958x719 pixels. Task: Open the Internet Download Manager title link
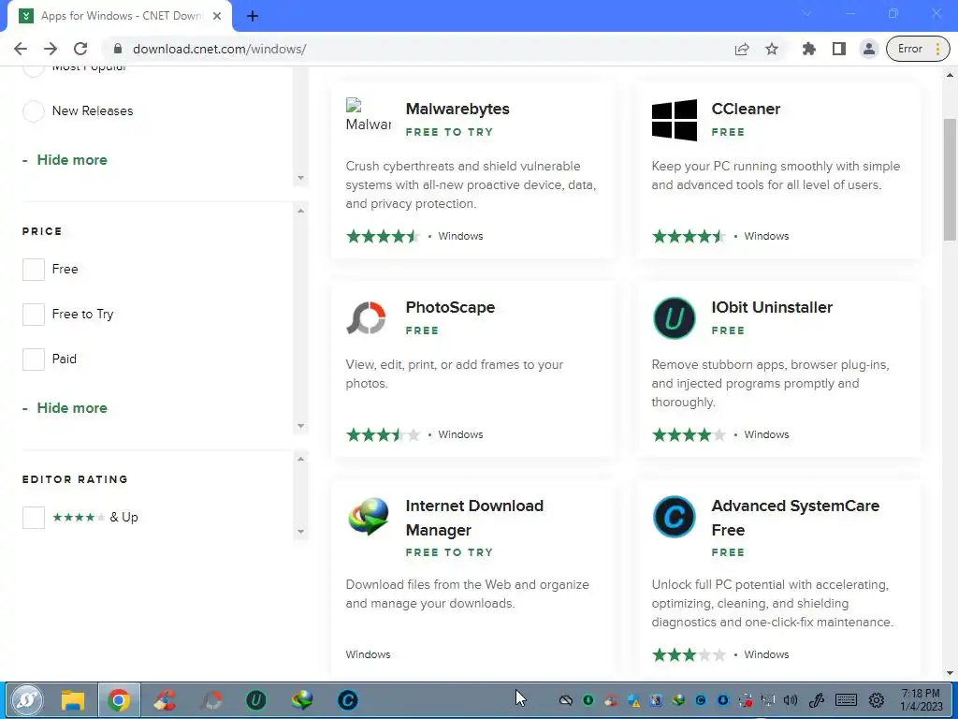click(474, 518)
